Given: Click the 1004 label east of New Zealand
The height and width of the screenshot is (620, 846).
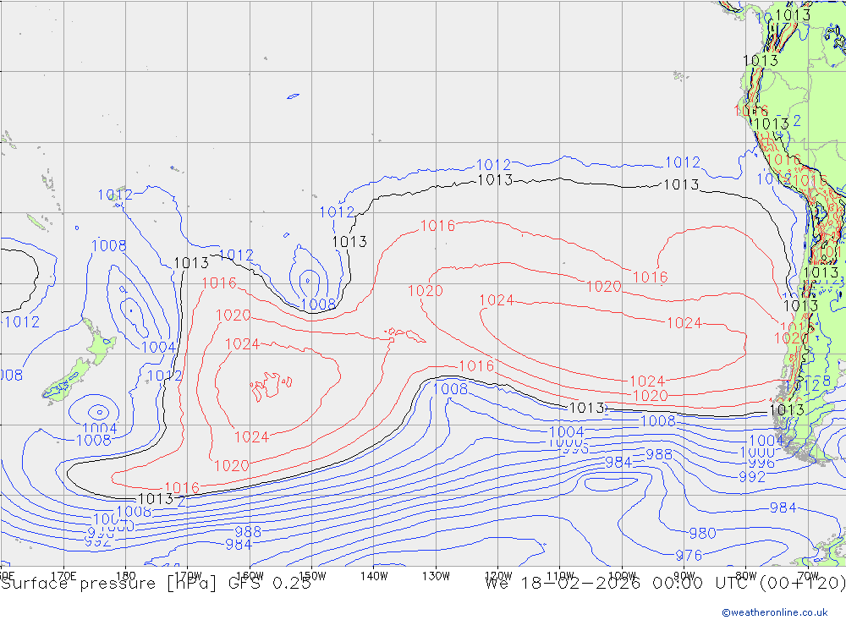Looking at the screenshot, I should tap(158, 347).
